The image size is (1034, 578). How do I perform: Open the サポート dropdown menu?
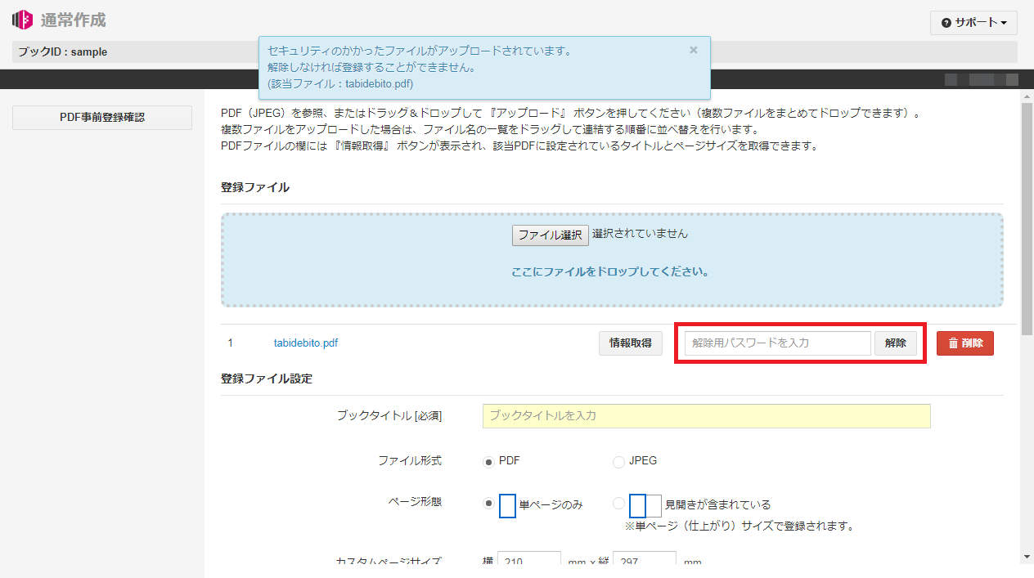point(973,23)
